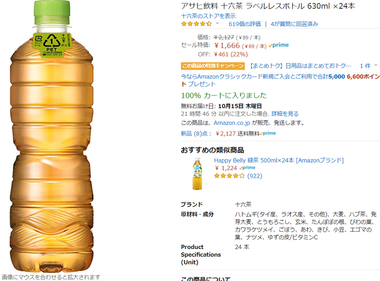Screen dimensions: 380x281
Task: Visit the 十六茶のストアを表示 store link
Action: click(208, 16)
